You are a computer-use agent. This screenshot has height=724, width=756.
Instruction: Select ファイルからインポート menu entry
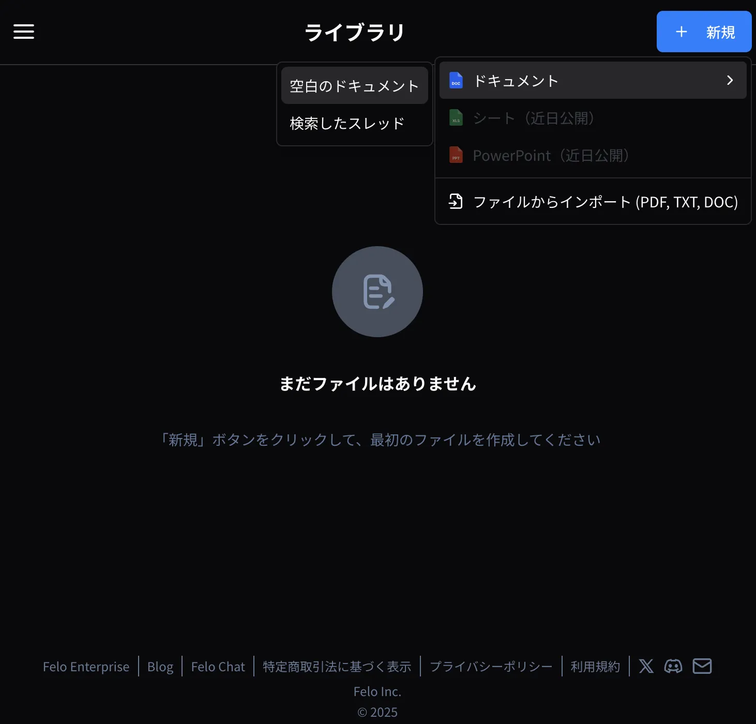[x=605, y=202]
